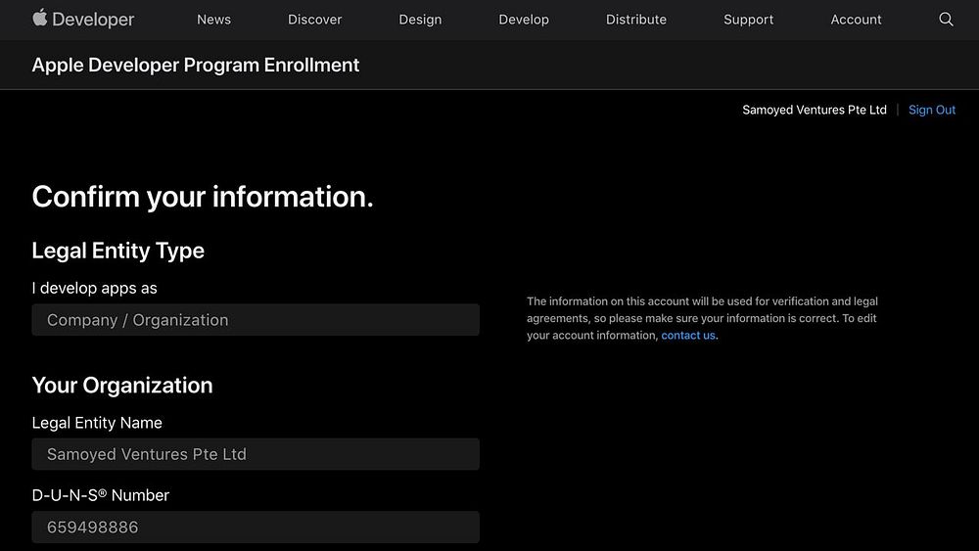
Task: Select the Legal Entity Name field
Action: tap(256, 454)
